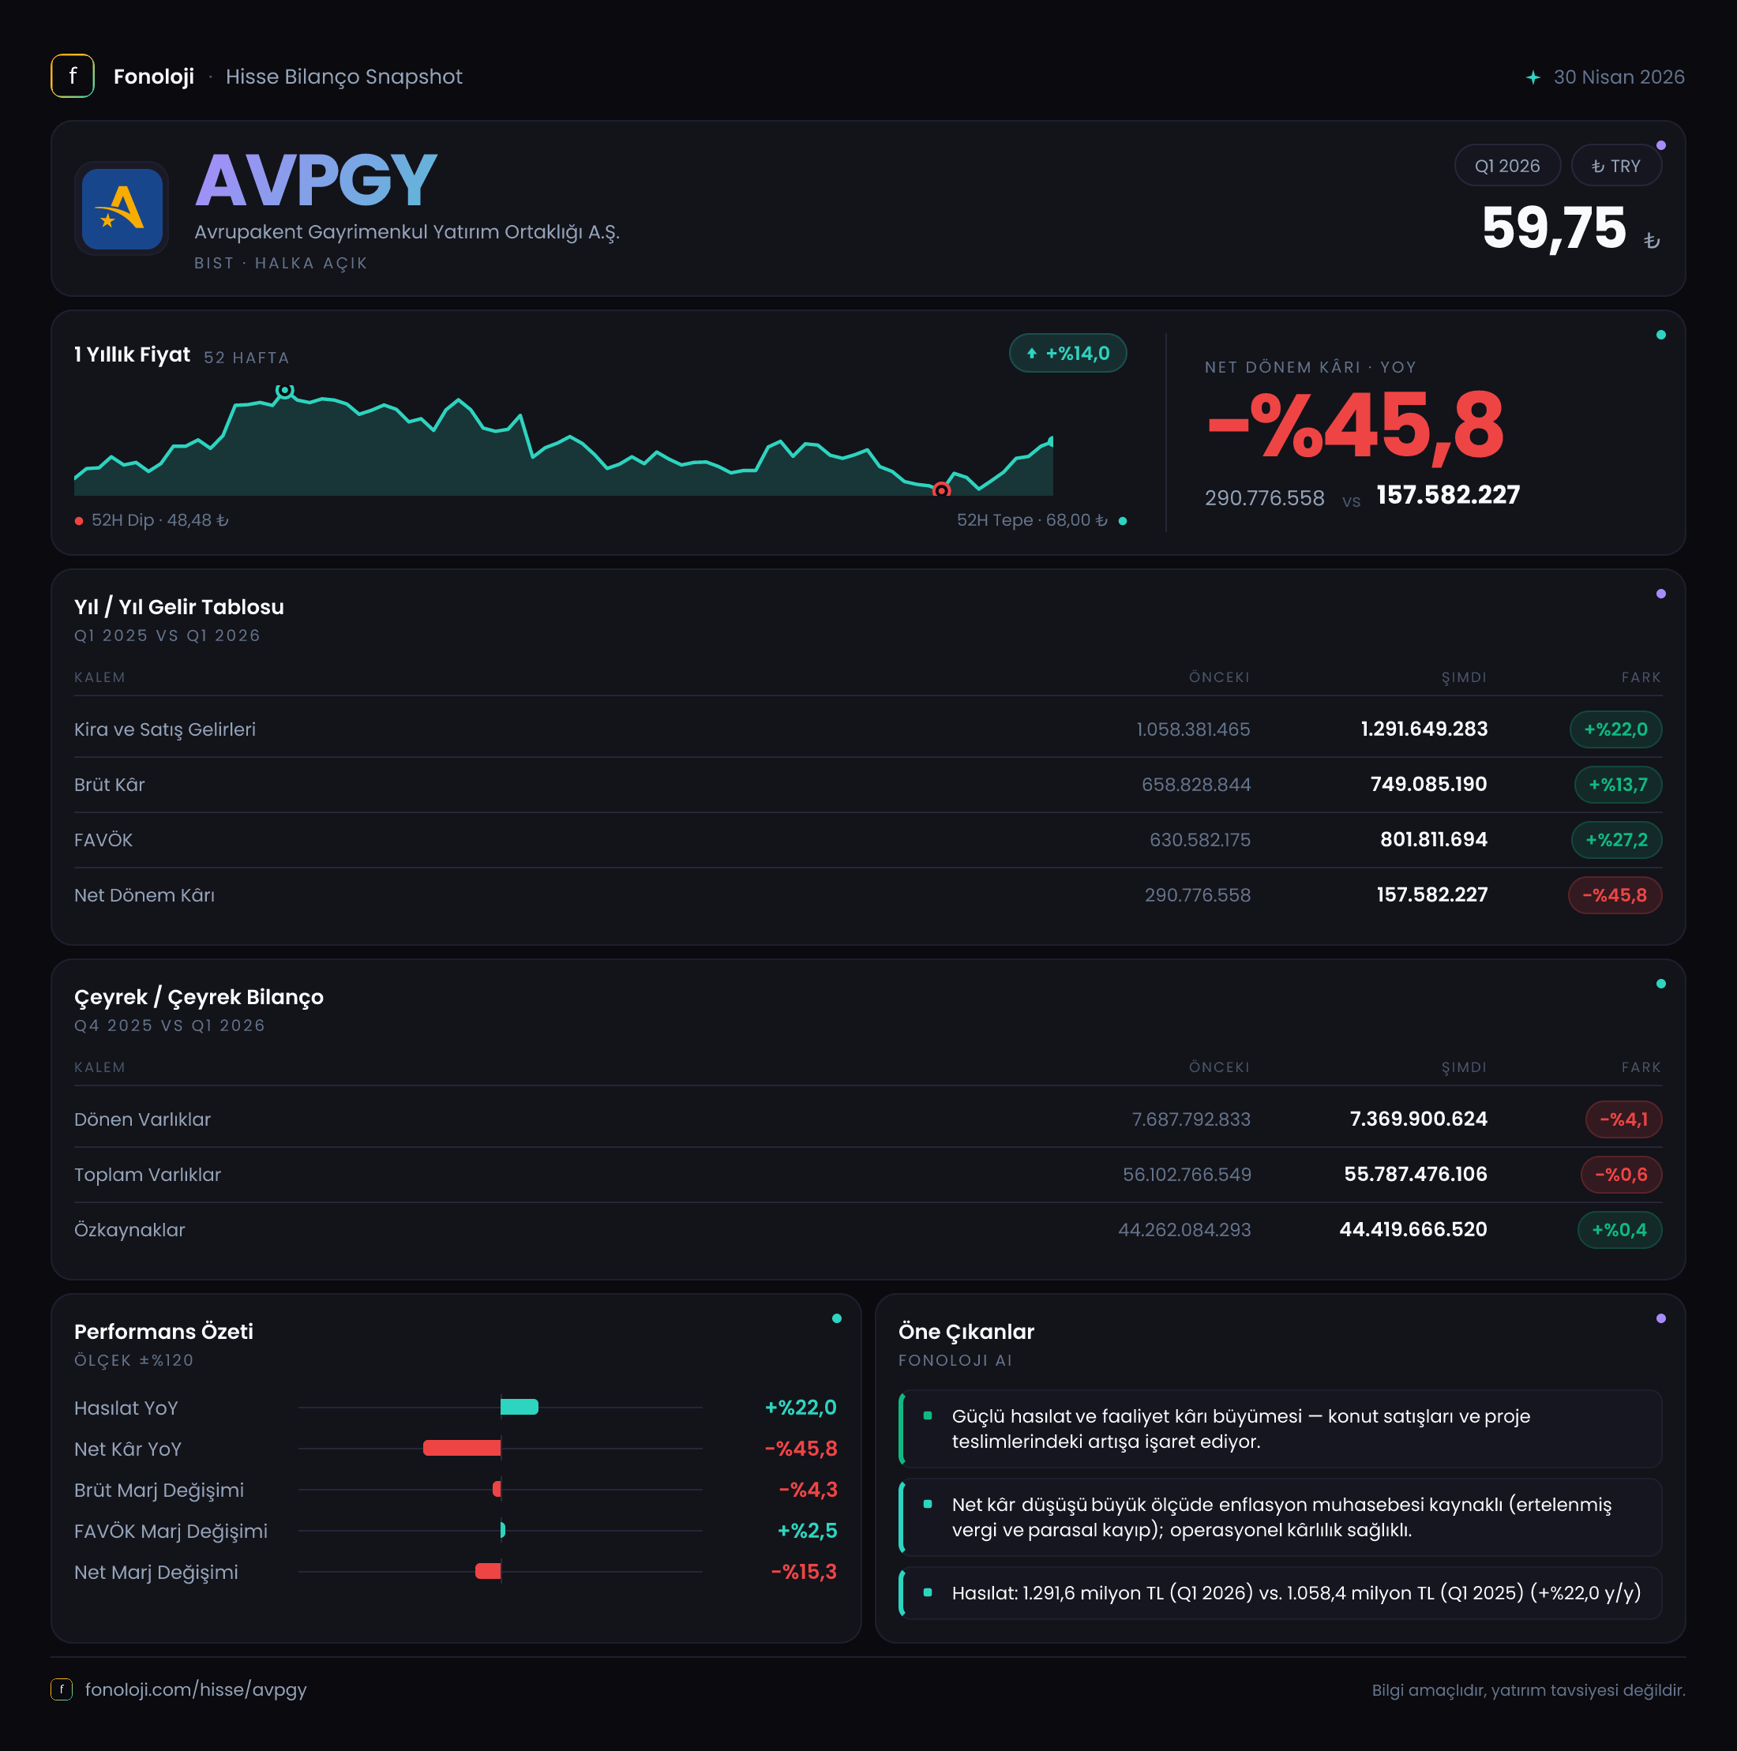Click the small Fonoloji icon in footer

62,1689
